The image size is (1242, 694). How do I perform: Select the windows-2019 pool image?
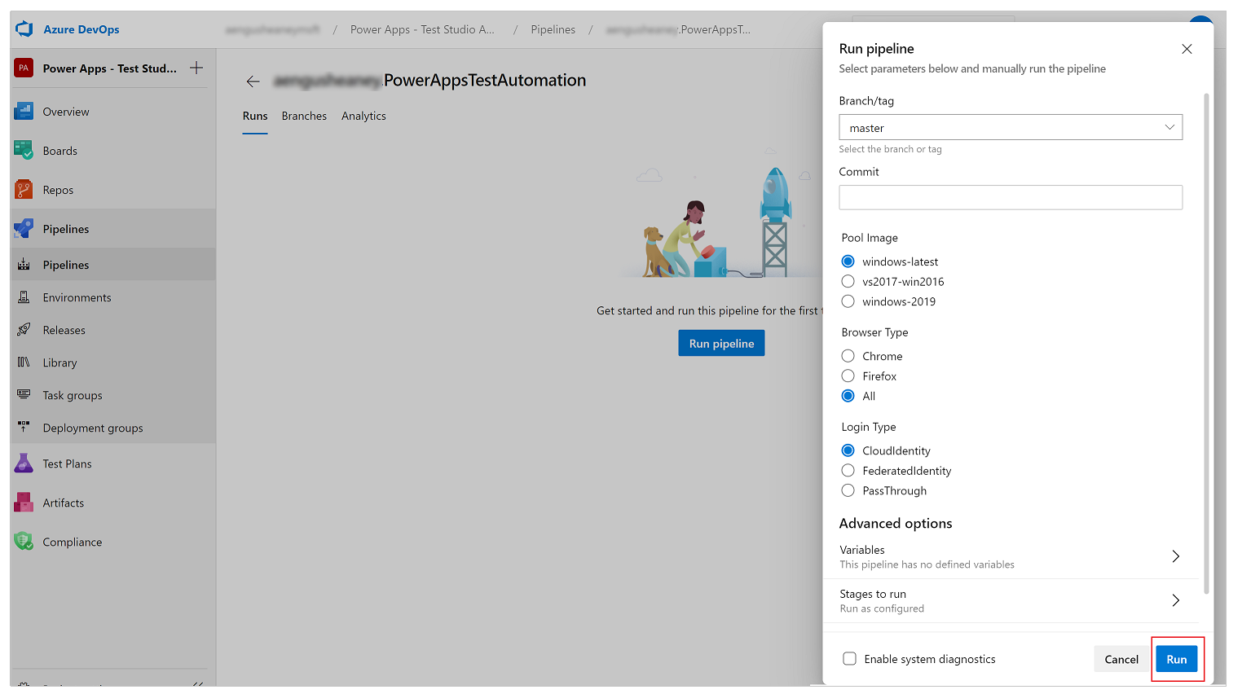(x=848, y=301)
